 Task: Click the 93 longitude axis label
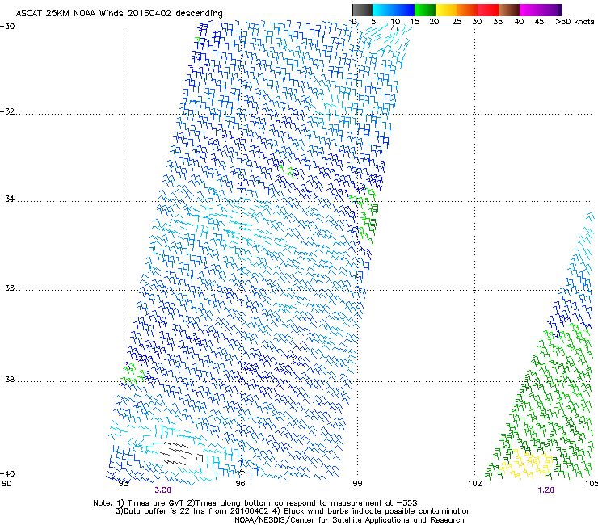[x=124, y=484]
